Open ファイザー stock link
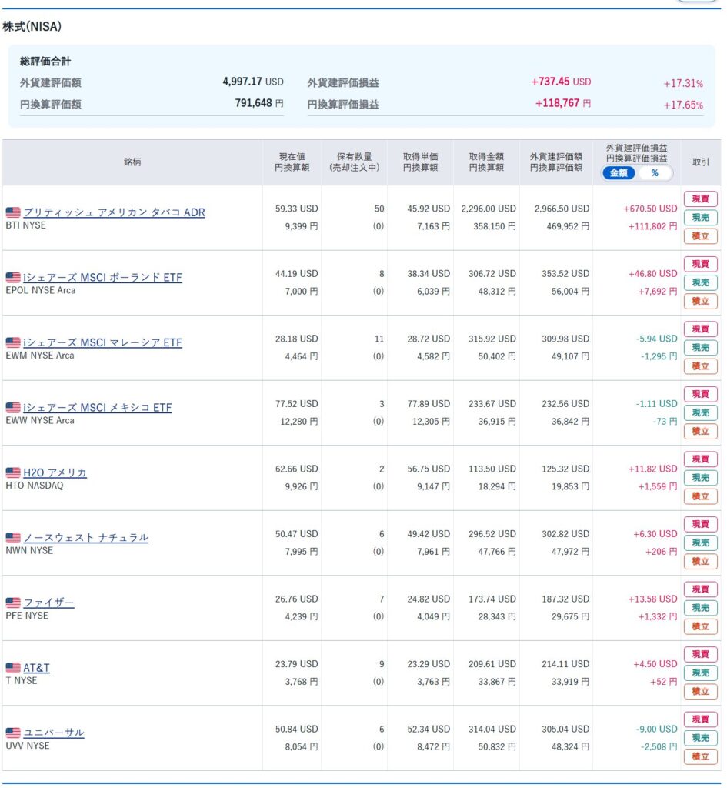 tap(48, 603)
